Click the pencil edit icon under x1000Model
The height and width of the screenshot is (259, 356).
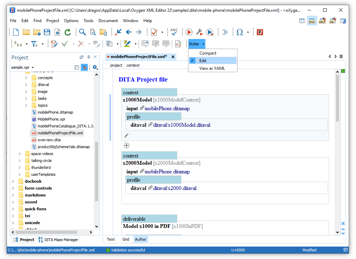point(127,136)
